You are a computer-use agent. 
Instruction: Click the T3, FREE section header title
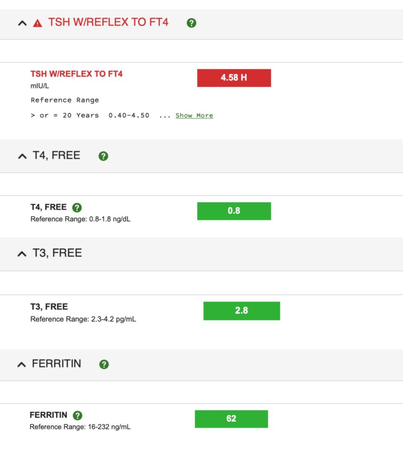tap(57, 253)
